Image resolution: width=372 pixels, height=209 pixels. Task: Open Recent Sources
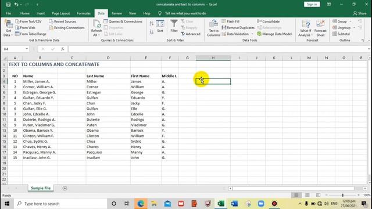point(63,21)
